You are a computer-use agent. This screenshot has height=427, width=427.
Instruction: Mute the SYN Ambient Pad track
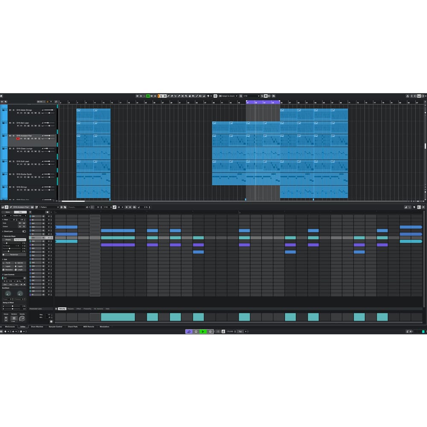tap(10, 135)
